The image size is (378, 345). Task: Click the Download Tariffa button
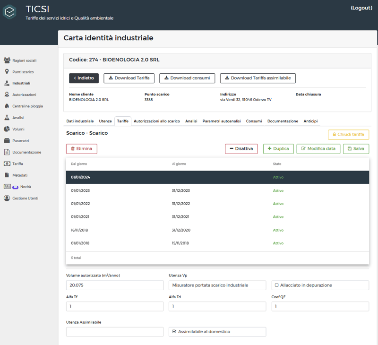(x=129, y=78)
